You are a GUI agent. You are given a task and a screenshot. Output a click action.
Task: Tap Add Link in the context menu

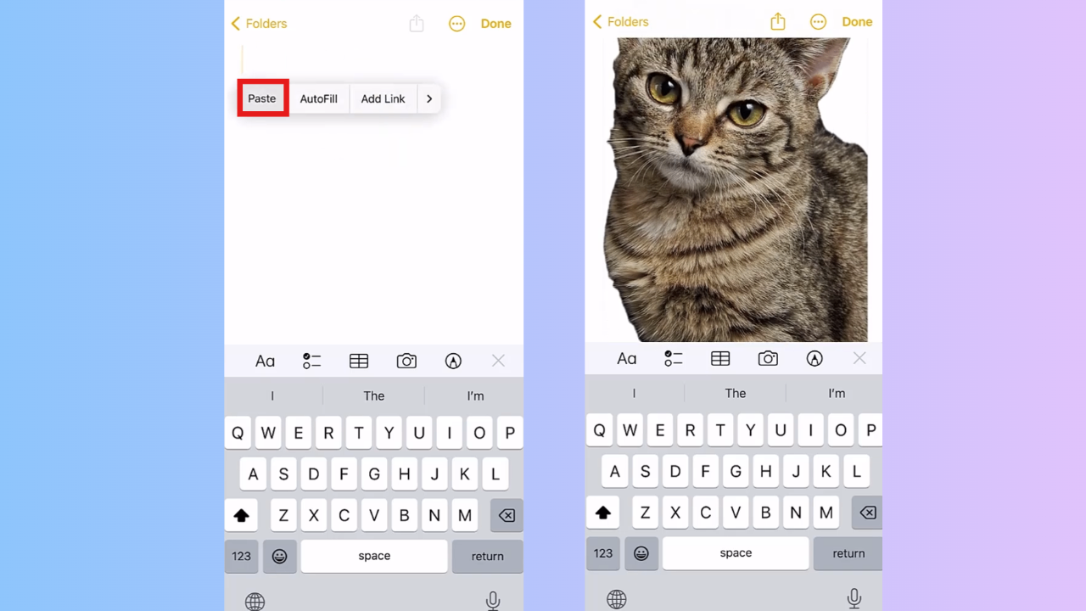(x=383, y=98)
